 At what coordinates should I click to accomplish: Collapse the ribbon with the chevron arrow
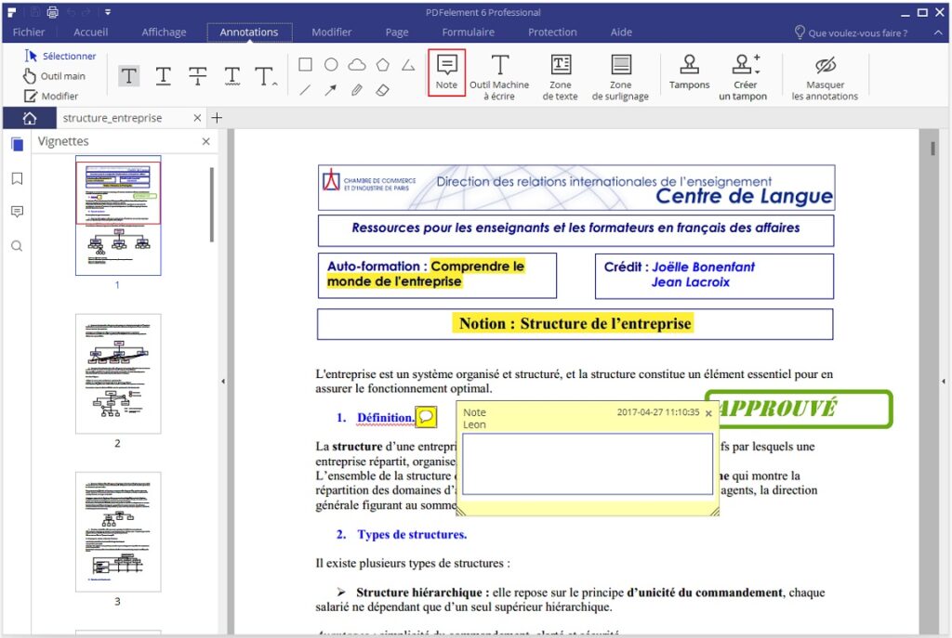tap(935, 31)
